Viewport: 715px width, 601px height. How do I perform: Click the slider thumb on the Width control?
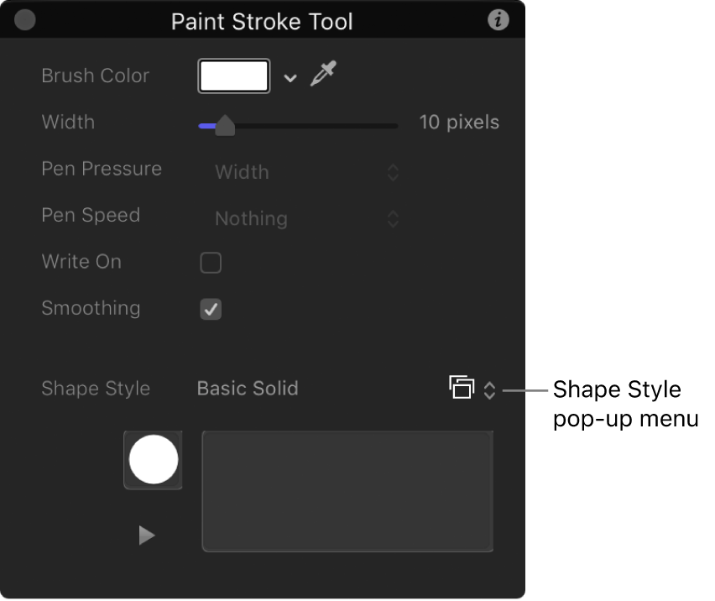pos(225,125)
